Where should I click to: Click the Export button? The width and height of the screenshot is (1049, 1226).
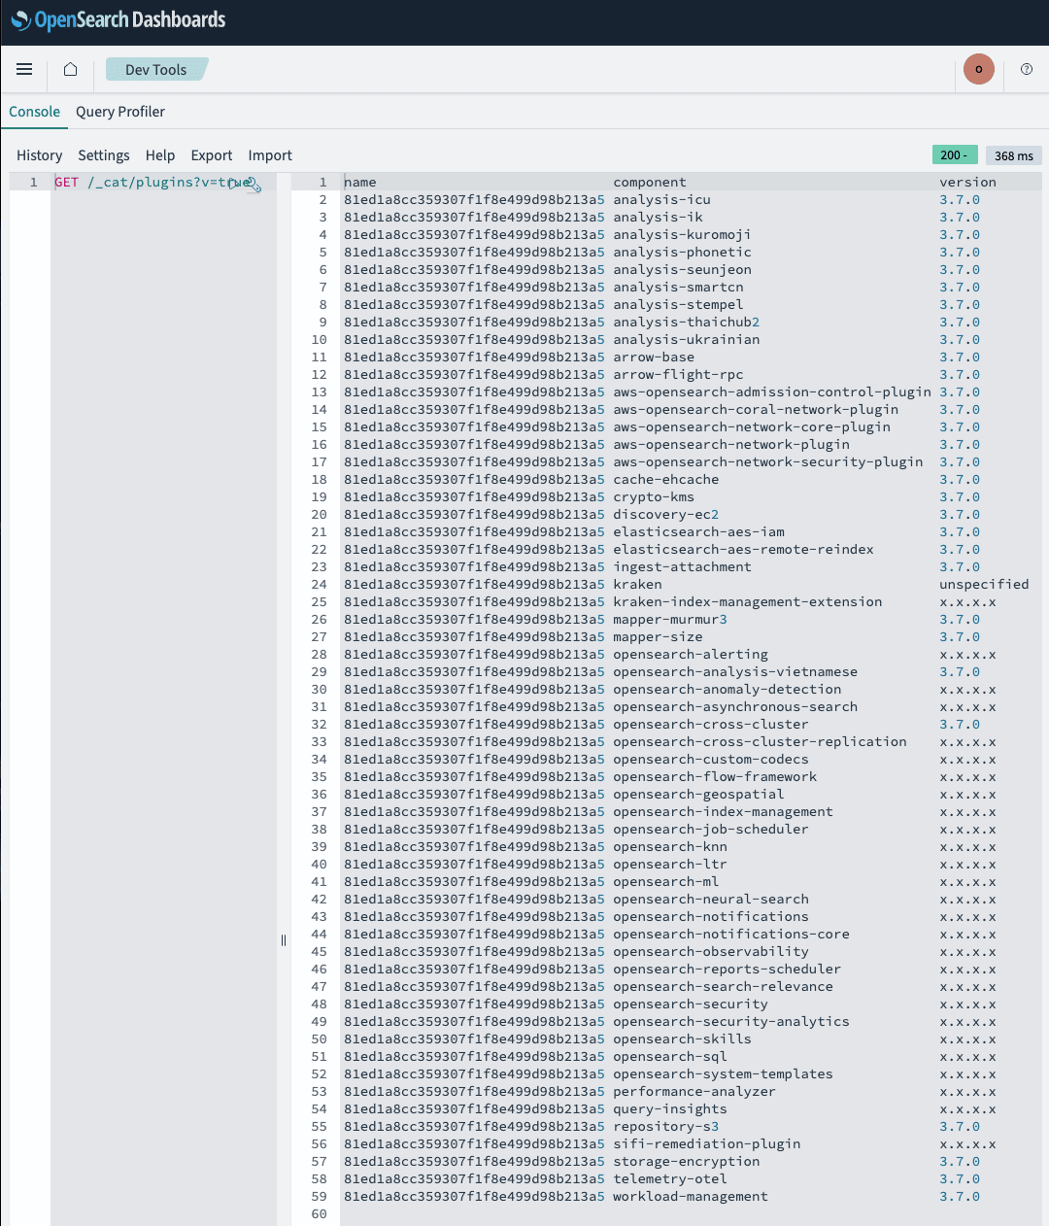coord(212,155)
